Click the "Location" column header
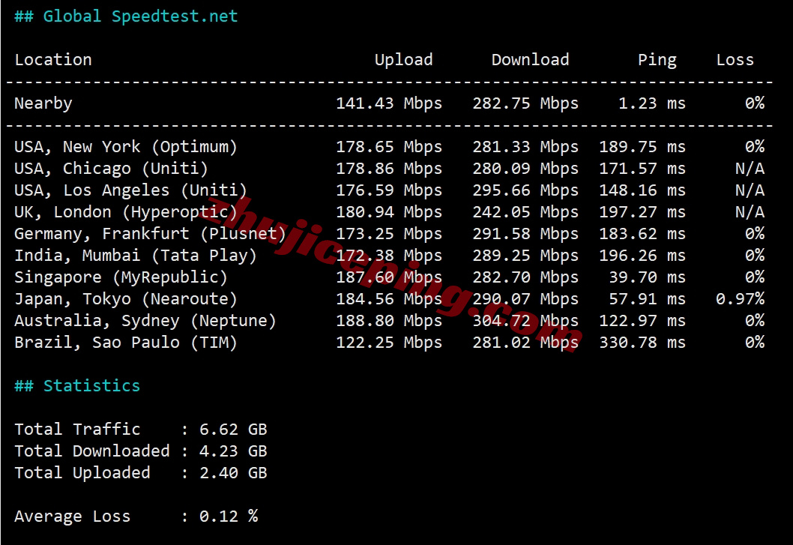 pyautogui.click(x=52, y=59)
